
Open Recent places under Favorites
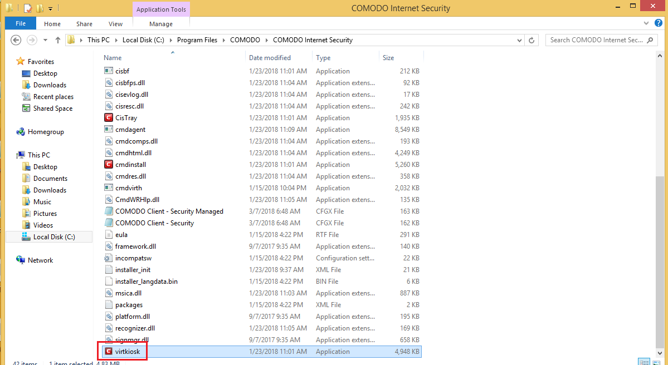53,97
